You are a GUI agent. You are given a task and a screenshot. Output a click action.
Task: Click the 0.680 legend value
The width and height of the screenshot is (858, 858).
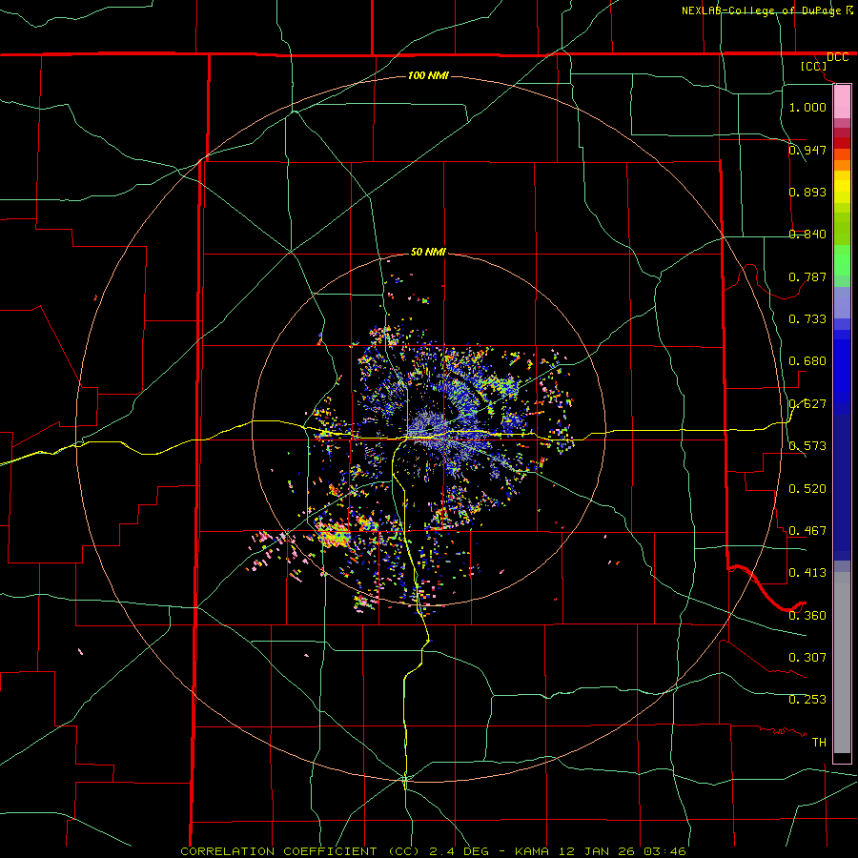[807, 361]
